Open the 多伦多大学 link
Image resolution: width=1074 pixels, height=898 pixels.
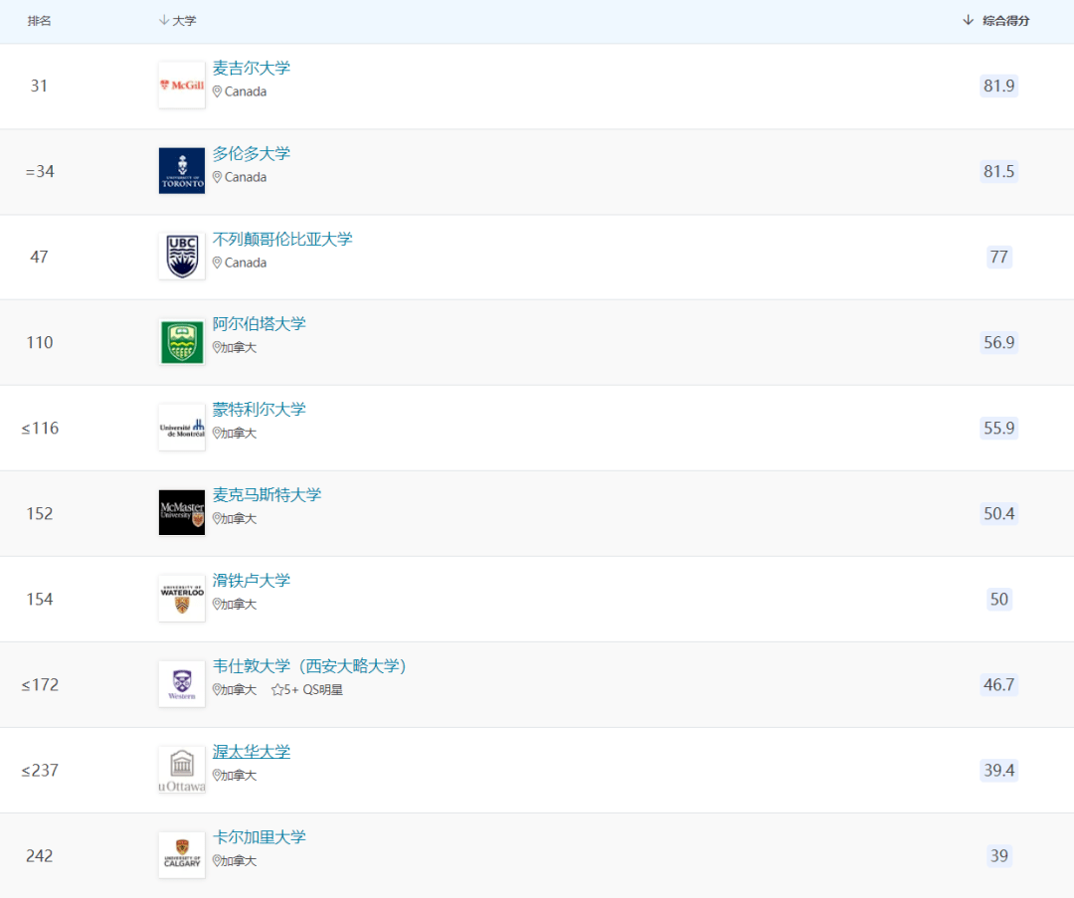[x=252, y=153]
